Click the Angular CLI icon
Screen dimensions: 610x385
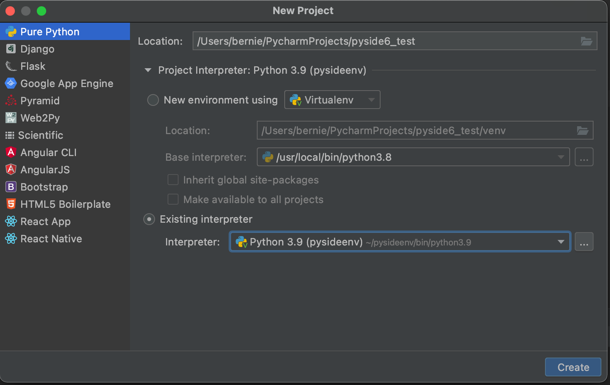click(11, 153)
